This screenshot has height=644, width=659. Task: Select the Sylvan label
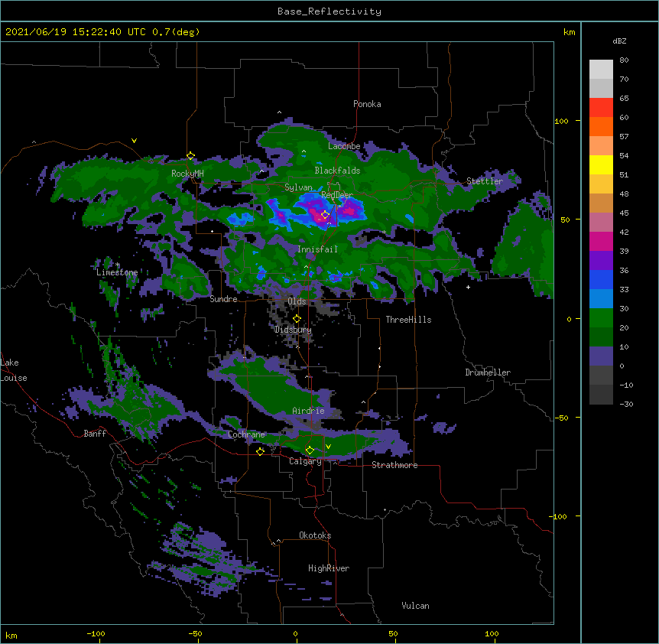(x=298, y=187)
